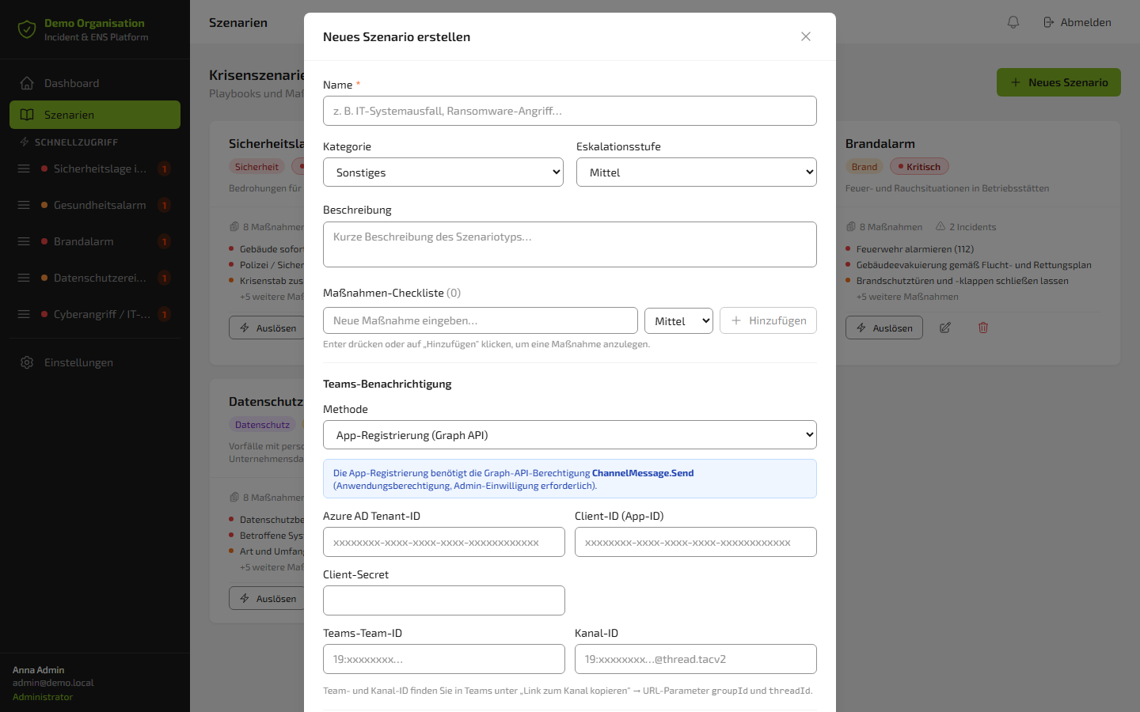Click the drag handle beside Gesundheitsalarm shortcut
This screenshot has height=712, width=1140.
(x=24, y=205)
